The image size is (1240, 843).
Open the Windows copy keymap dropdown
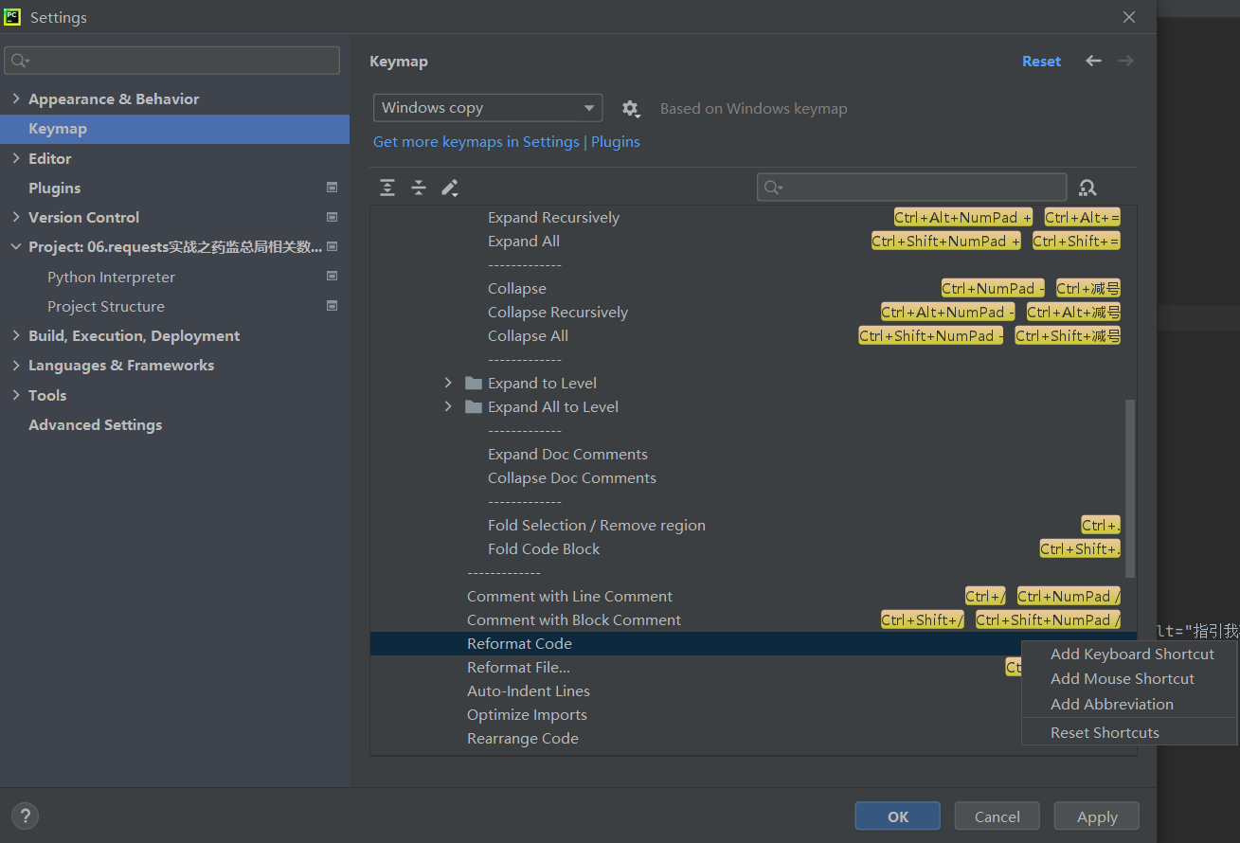pos(487,107)
